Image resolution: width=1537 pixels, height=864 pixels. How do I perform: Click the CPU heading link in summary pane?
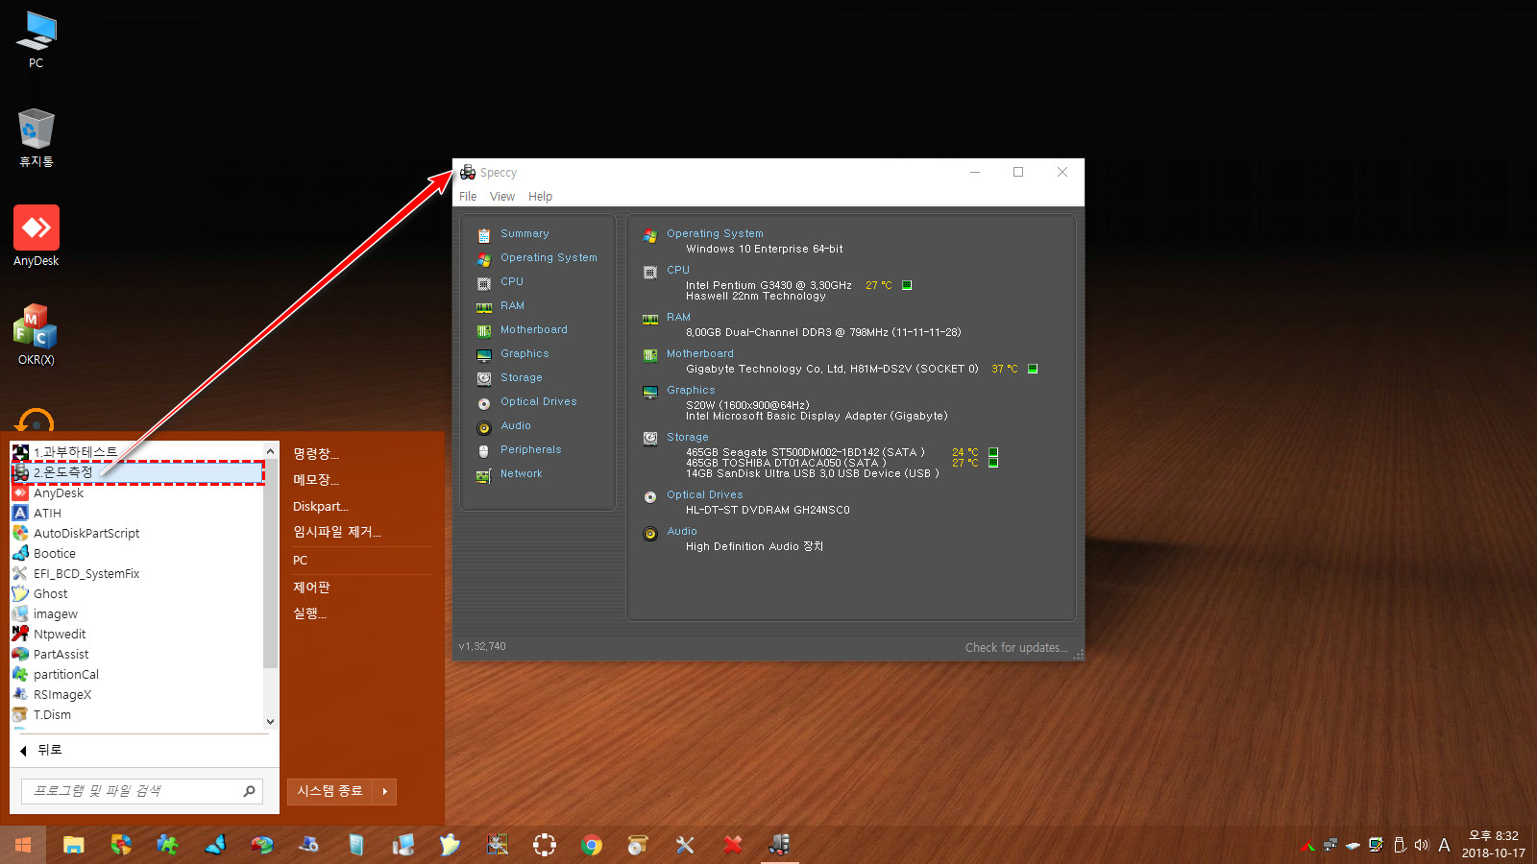point(678,270)
